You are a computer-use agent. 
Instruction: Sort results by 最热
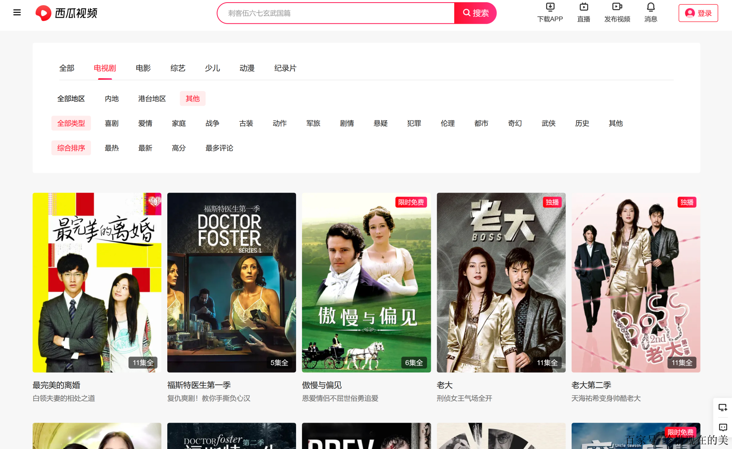pyautogui.click(x=112, y=148)
